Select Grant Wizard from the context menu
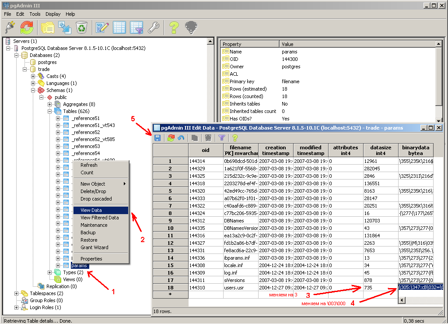448x324 pixels. [101, 247]
